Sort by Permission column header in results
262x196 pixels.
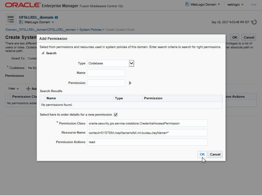coord(182,98)
